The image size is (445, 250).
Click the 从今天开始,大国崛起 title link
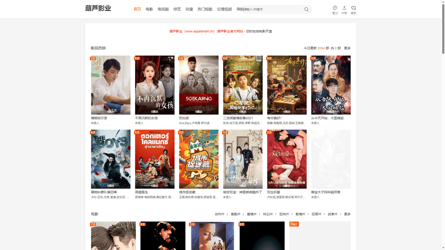click(x=327, y=118)
